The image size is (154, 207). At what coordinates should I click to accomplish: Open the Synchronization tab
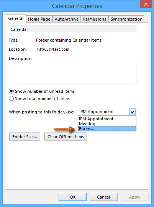(126, 19)
